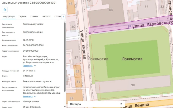Click the улица Кирова street label
The width and height of the screenshot is (173, 108).
[x=83, y=45]
